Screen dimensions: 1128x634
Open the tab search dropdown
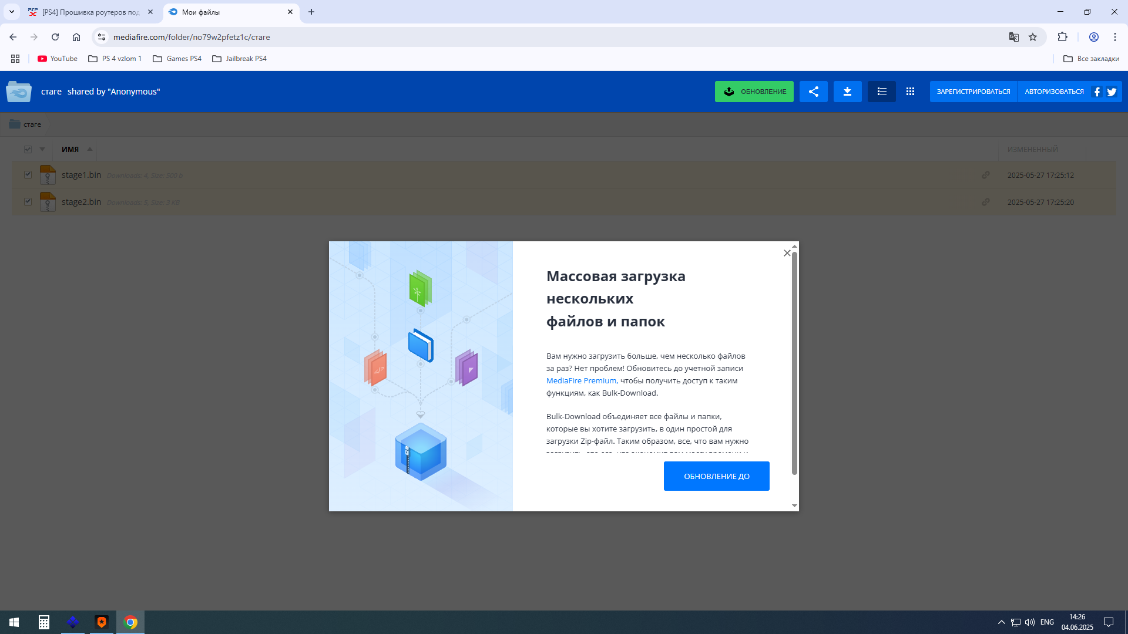tap(11, 12)
